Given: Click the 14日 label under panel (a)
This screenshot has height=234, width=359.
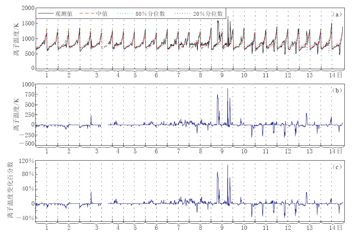Looking at the screenshot, I should (x=336, y=75).
